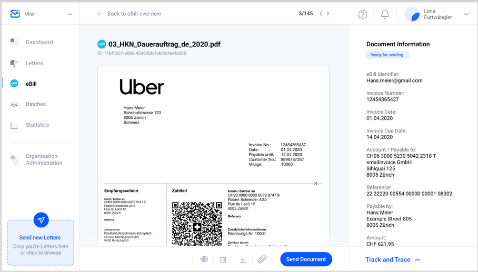Screen dimensions: 478x272
Task: Click the Uber logo in invoice preview
Action: click(x=142, y=87)
